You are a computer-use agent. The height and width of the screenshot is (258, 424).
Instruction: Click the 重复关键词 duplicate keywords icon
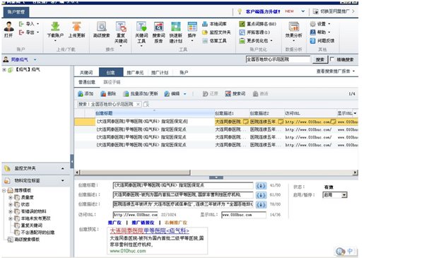(x=121, y=27)
